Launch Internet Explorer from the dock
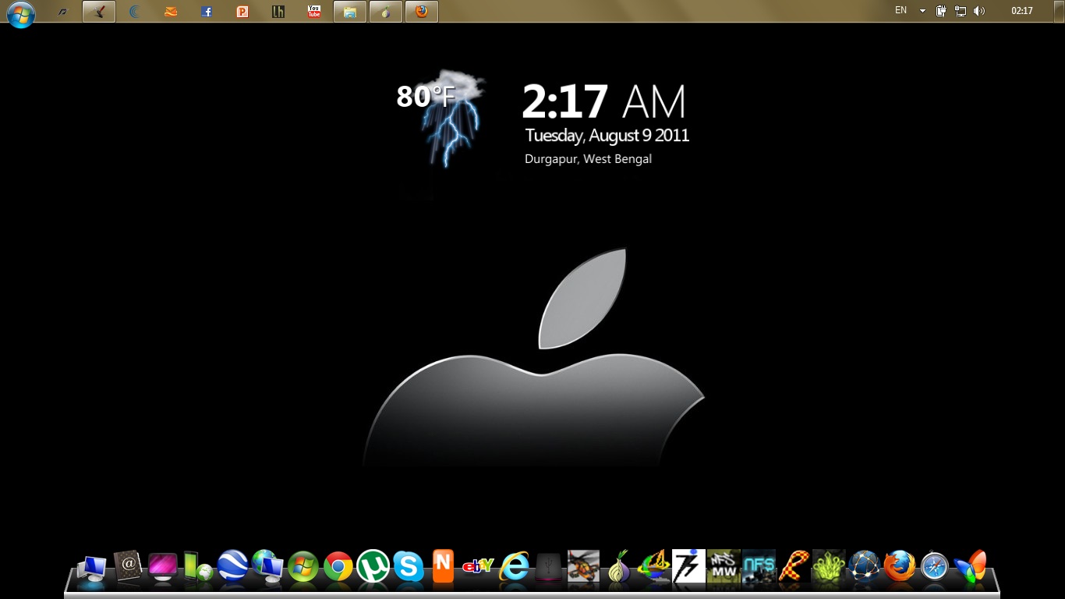The height and width of the screenshot is (599, 1065). point(514,566)
